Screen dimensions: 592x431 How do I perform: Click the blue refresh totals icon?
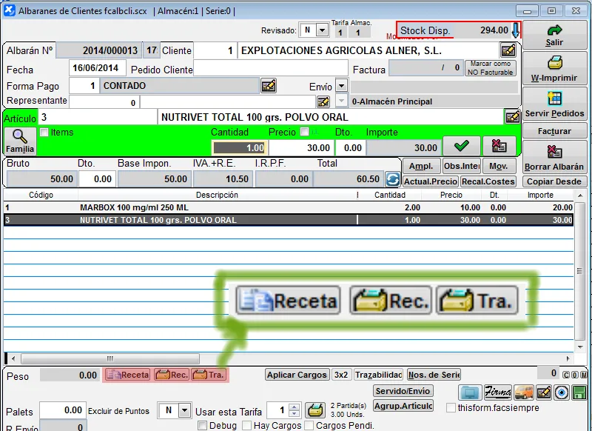pyautogui.click(x=392, y=179)
